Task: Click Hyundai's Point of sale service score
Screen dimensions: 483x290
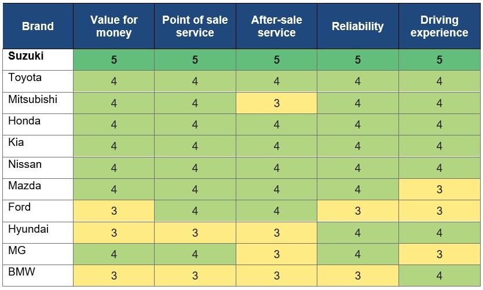Action: click(x=195, y=233)
